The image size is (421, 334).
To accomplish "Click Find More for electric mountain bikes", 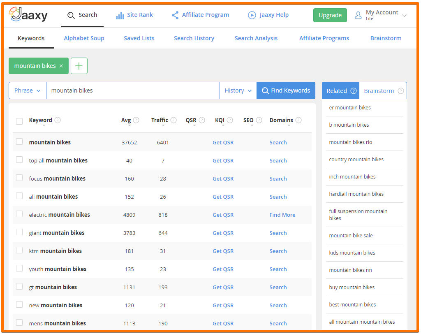I will (282, 215).
